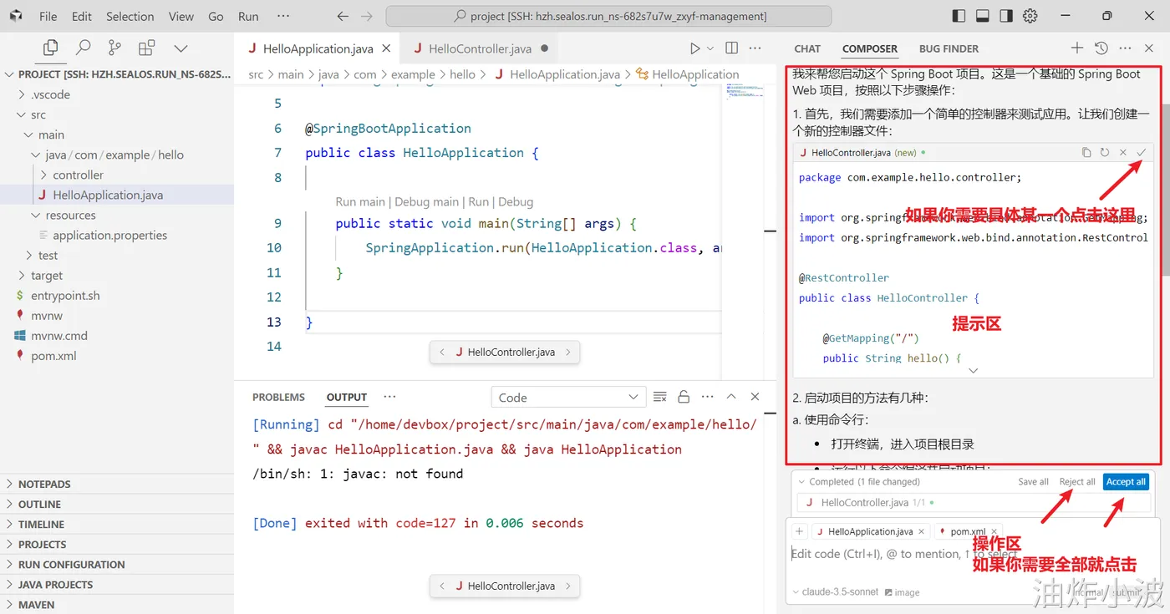
Task: Clear the output panel
Action: click(x=660, y=397)
